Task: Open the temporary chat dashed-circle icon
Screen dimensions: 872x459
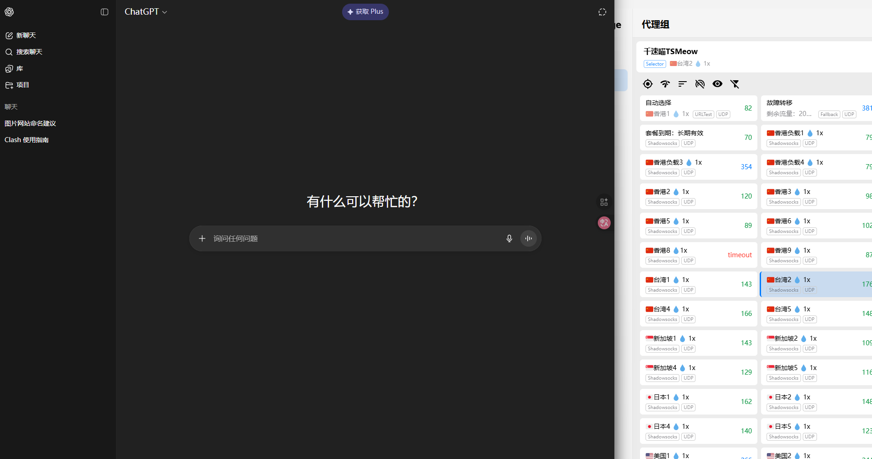Action: 602,12
